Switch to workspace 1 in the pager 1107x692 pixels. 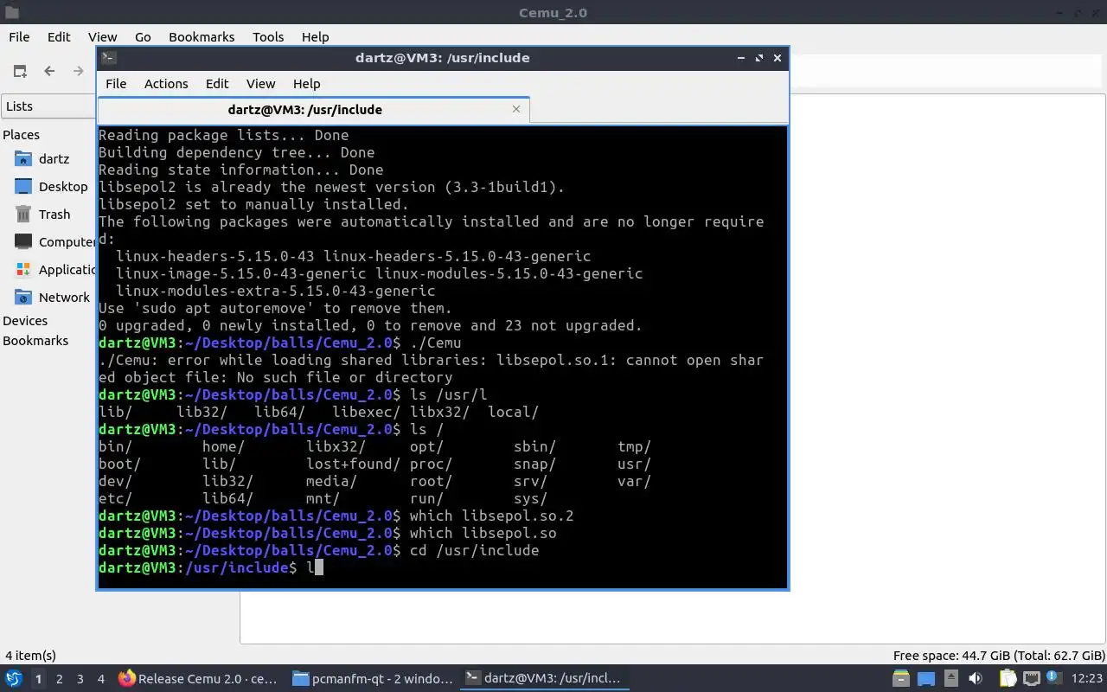tap(38, 679)
